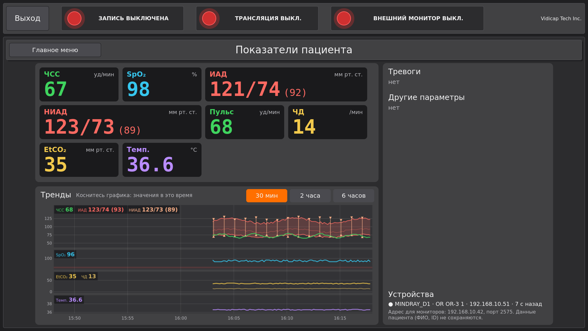Click the НИАД 123/73 (89) trend legend
Image resolution: width=588 pixels, height=331 pixels.
(153, 210)
